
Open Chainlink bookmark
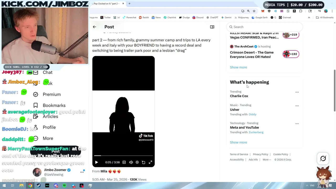(x=170, y=18)
